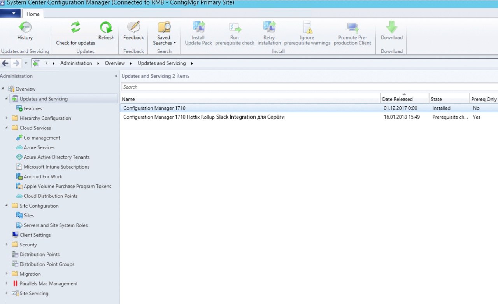
Task: Open the Feedback ribbon button
Action: [x=133, y=31]
